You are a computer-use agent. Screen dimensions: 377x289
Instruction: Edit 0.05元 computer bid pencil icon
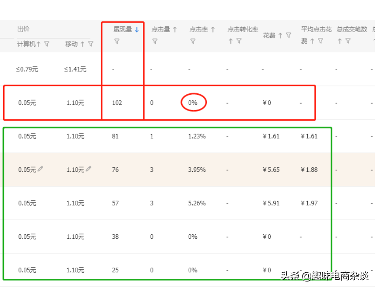click(x=41, y=169)
